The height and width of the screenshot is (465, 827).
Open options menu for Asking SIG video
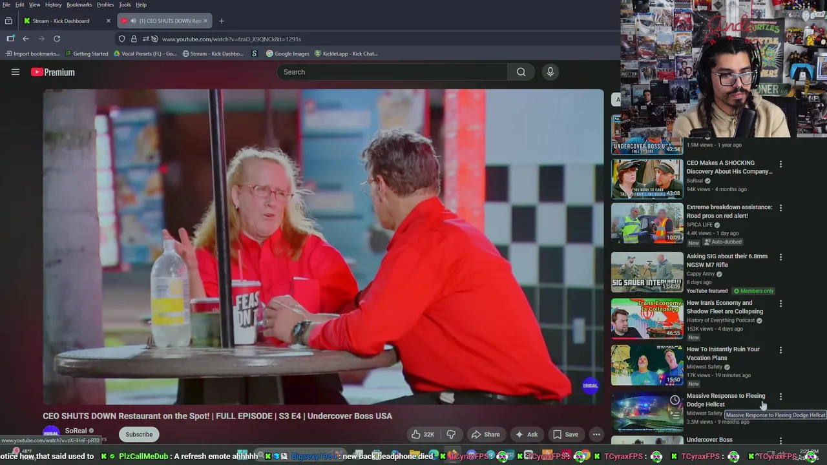[x=780, y=257]
